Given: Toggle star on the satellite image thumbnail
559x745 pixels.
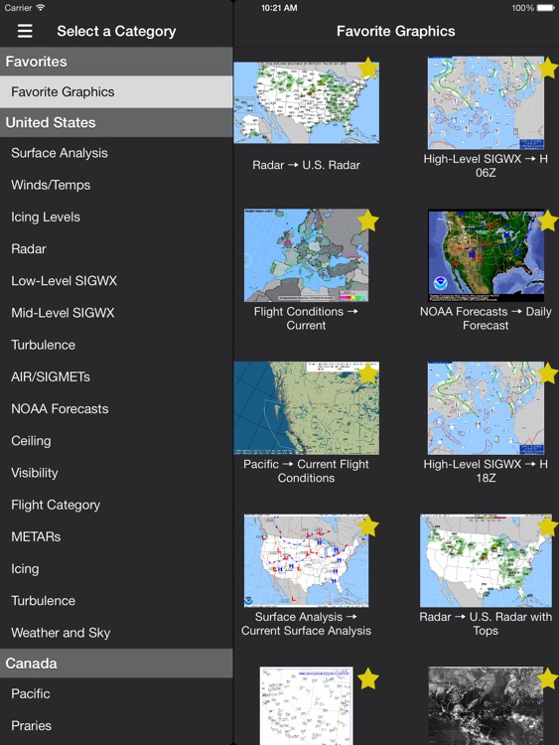Looking at the screenshot, I should coord(548,678).
